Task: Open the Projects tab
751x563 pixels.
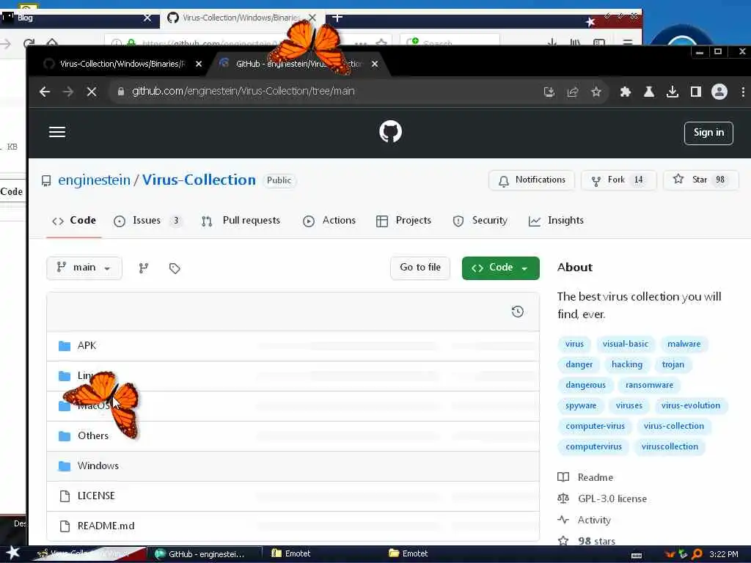Action: [403, 221]
